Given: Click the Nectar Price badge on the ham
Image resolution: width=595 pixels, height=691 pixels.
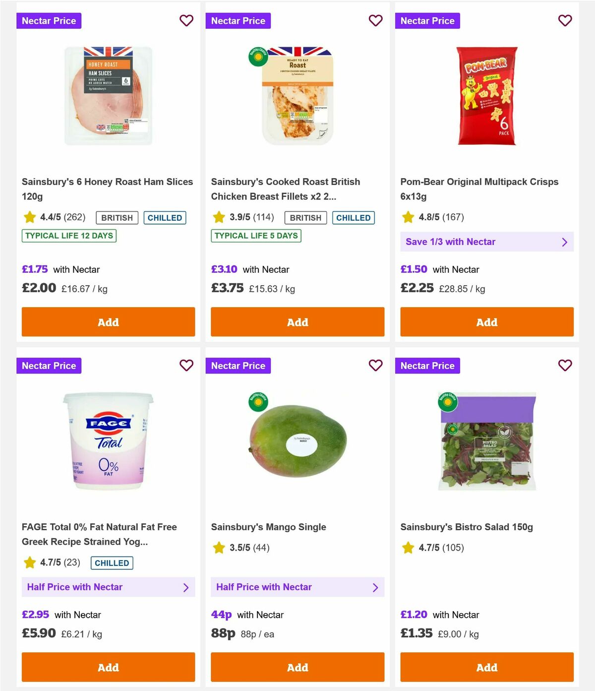Looking at the screenshot, I should 49,21.
